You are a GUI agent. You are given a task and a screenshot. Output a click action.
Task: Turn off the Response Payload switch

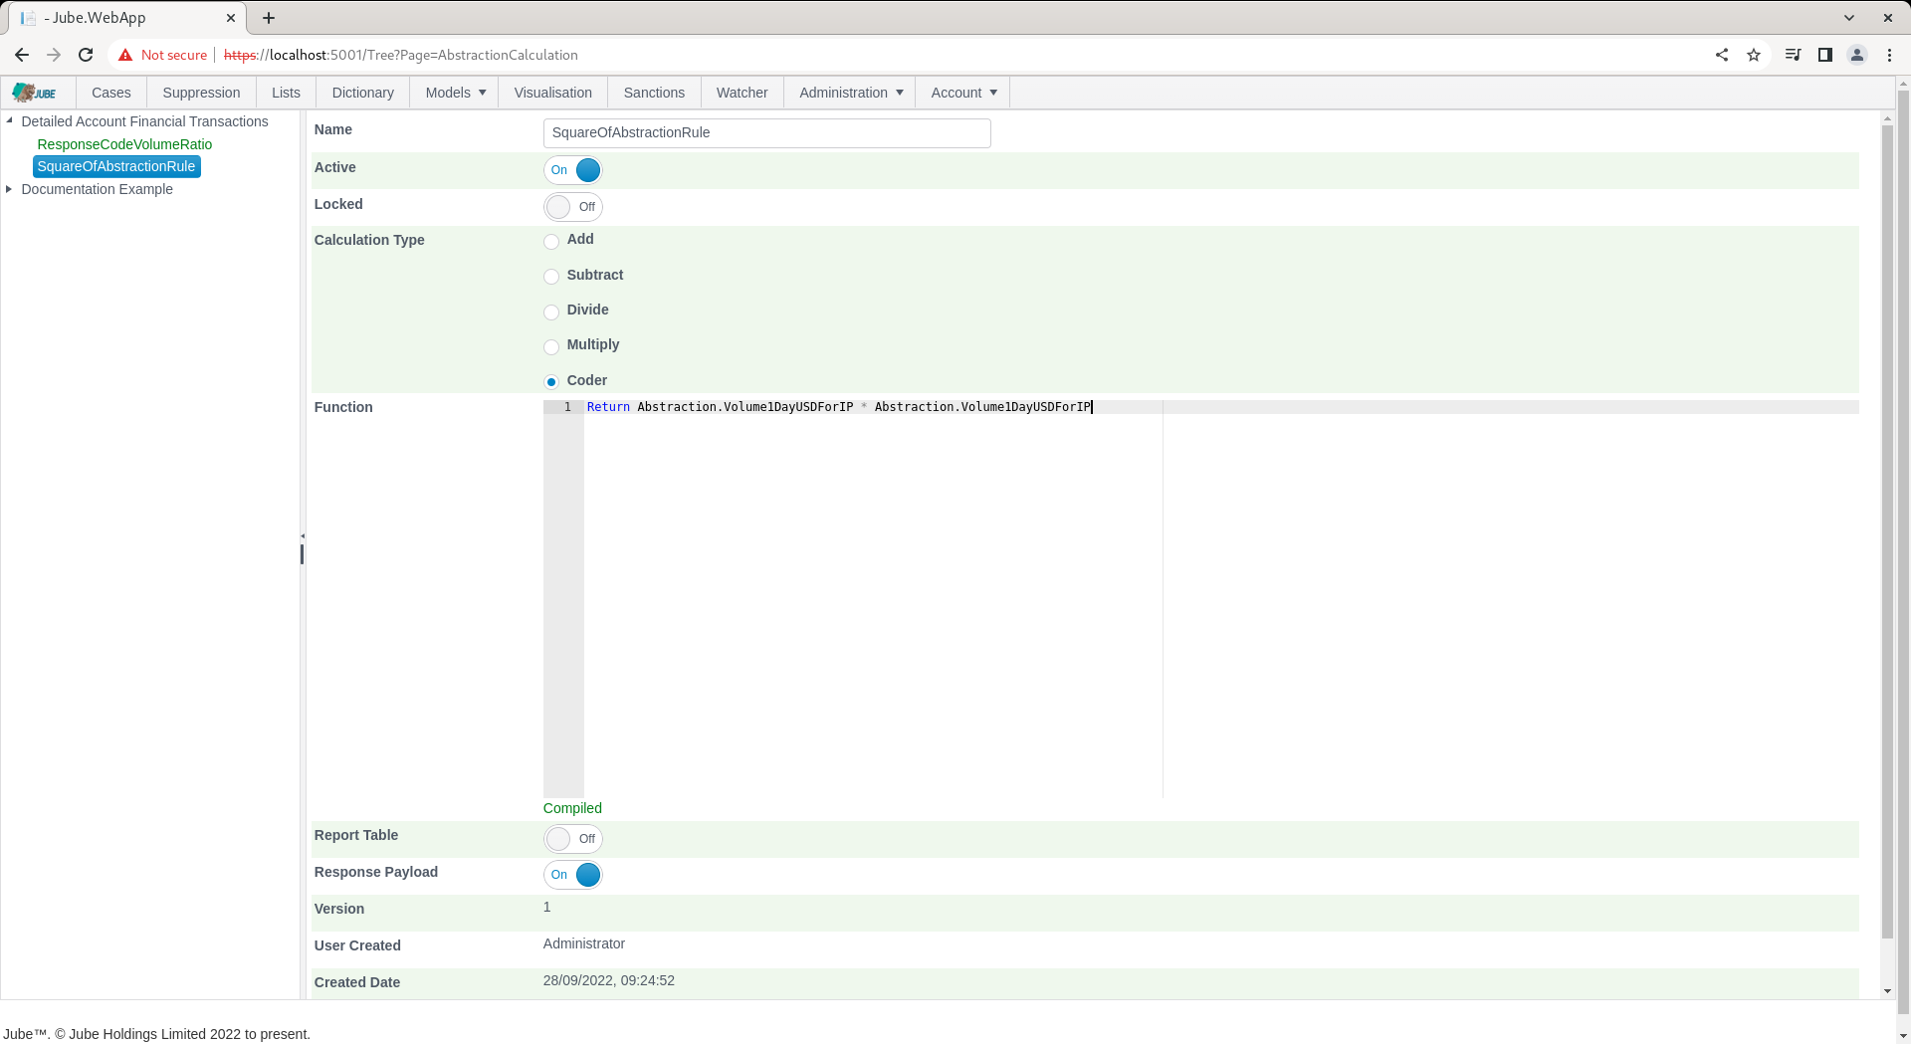(573, 875)
